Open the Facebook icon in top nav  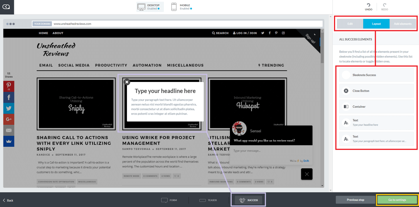coord(270,33)
